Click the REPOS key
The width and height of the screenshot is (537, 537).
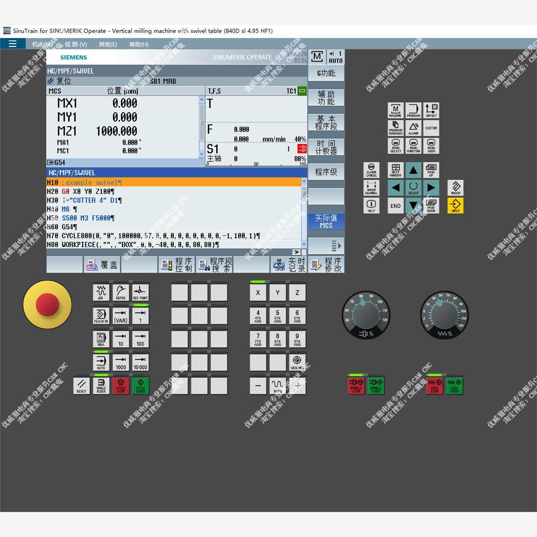(x=120, y=292)
